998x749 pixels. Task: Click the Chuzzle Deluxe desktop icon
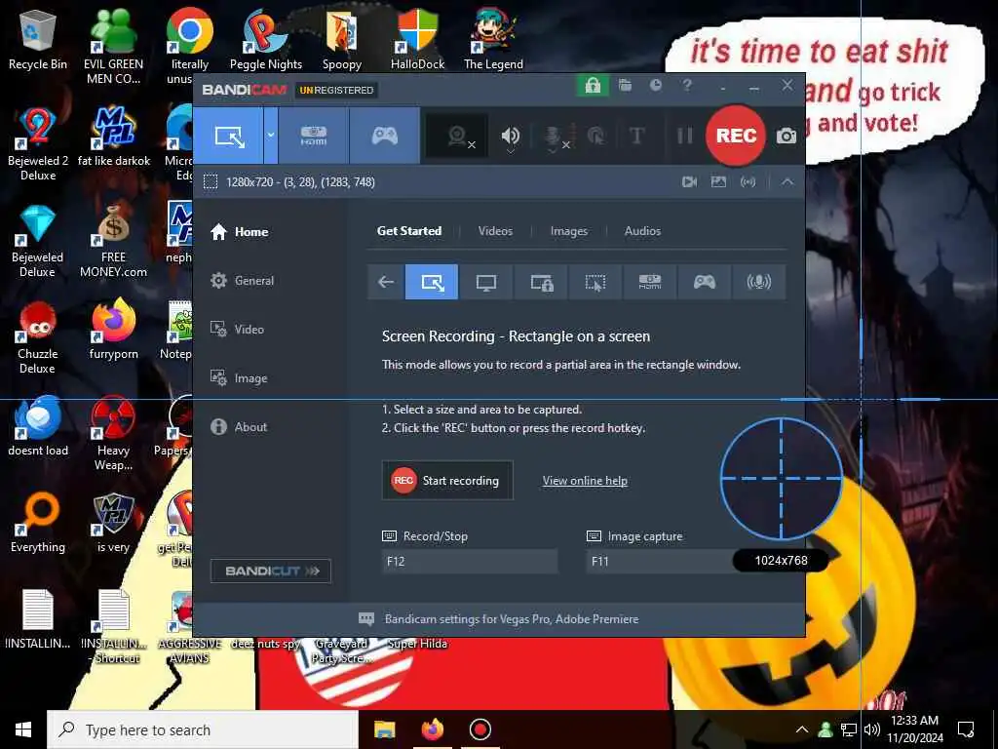(x=38, y=337)
